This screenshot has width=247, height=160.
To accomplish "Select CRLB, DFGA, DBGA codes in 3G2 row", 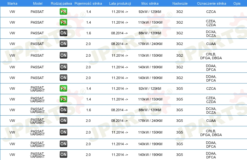I will pos(211,56).
